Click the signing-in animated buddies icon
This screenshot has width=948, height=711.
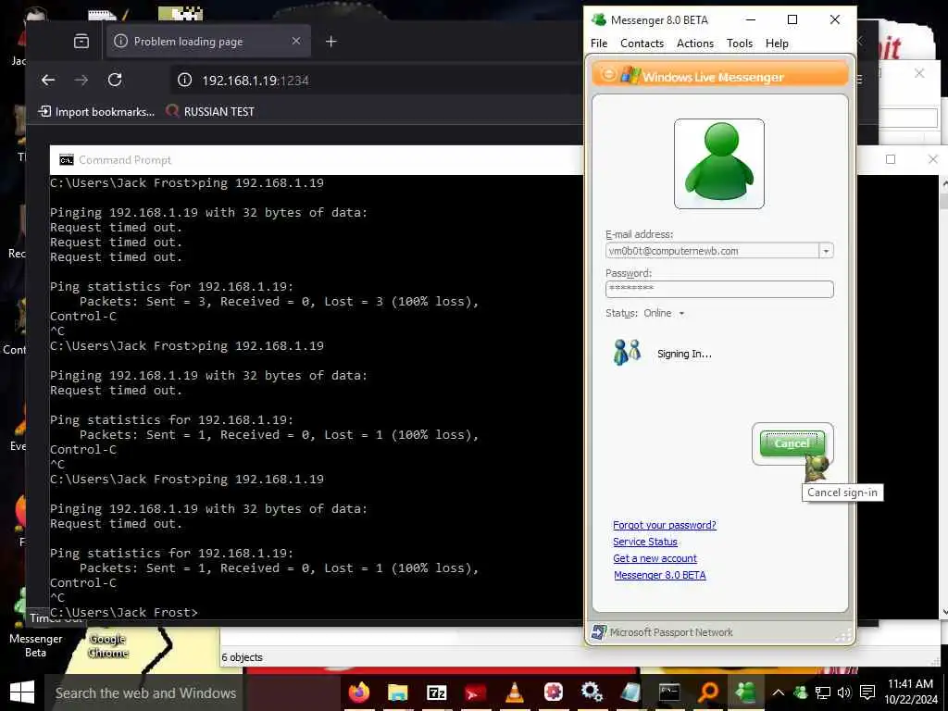click(627, 353)
